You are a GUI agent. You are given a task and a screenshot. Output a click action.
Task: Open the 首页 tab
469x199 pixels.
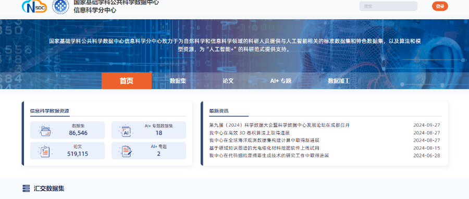point(127,81)
